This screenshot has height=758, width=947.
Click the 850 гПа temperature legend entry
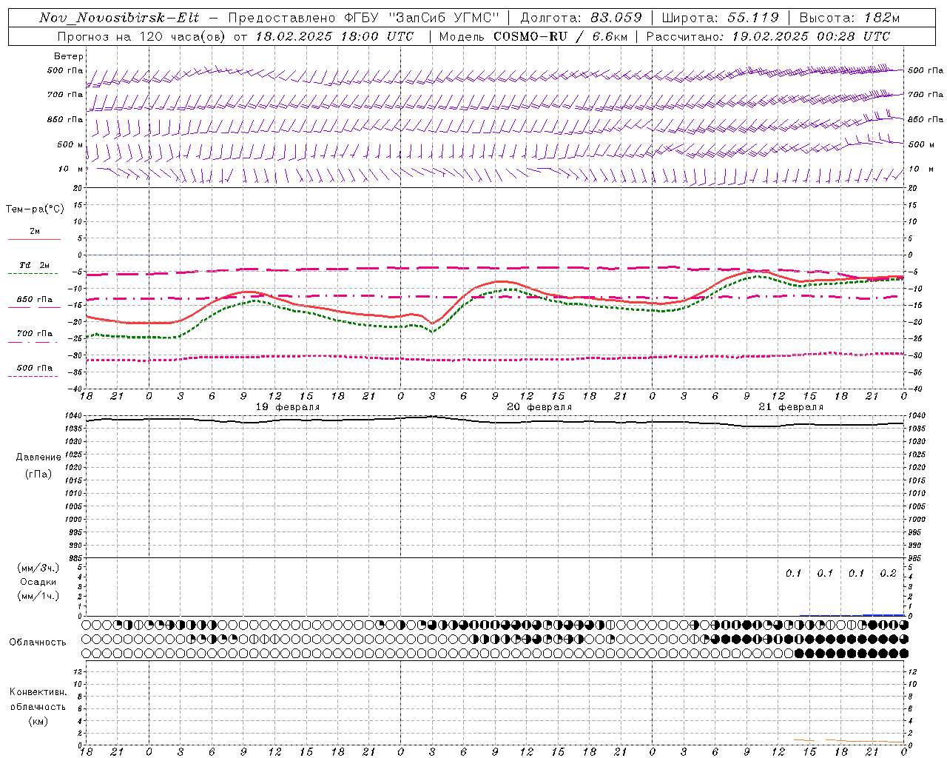35,300
